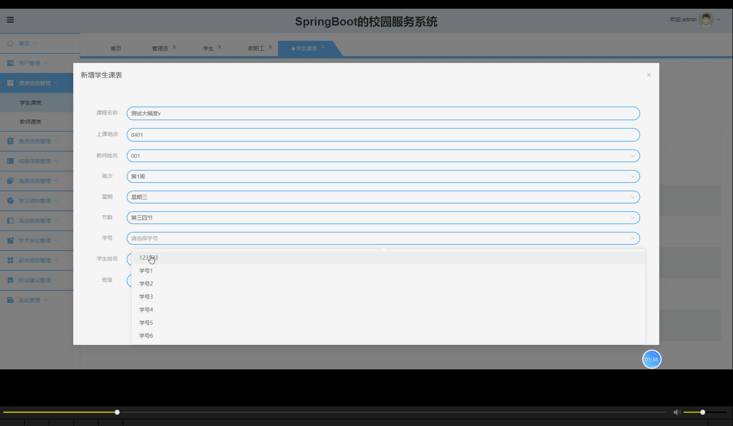Image resolution: width=733 pixels, height=426 pixels.
Task: Close the 管理员 tab
Action: [175, 47]
